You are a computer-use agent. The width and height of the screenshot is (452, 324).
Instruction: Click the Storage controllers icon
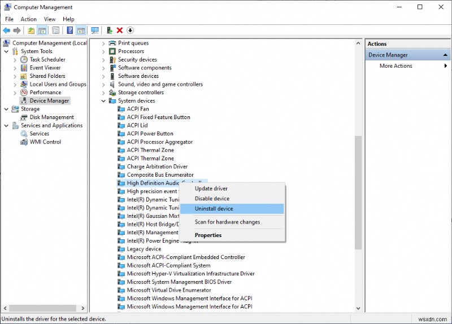click(x=112, y=93)
